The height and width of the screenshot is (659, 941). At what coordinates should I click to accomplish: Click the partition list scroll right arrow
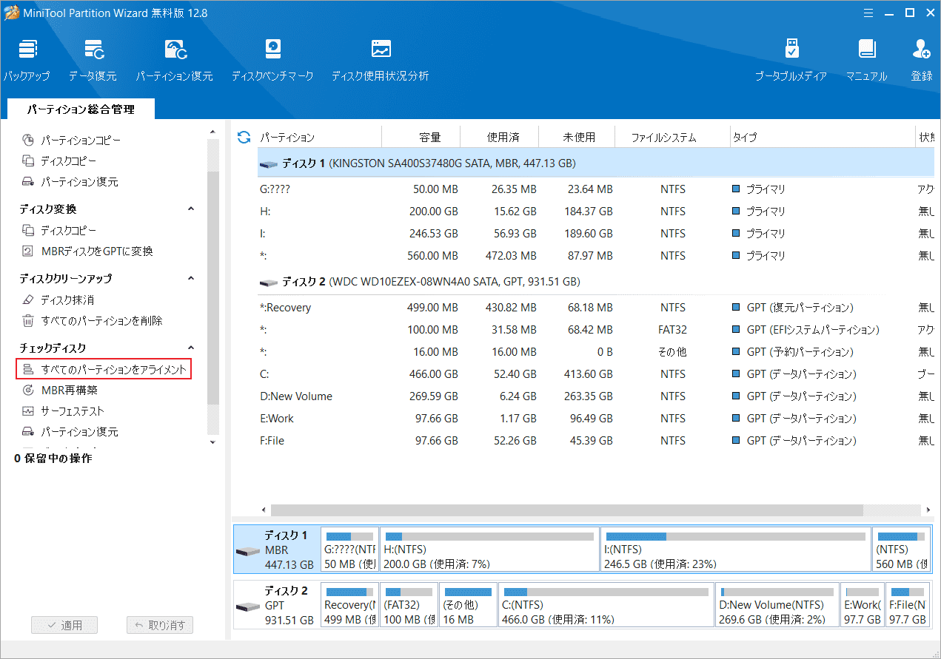tap(928, 510)
